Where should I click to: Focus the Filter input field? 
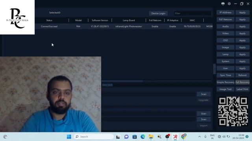coord(193,13)
